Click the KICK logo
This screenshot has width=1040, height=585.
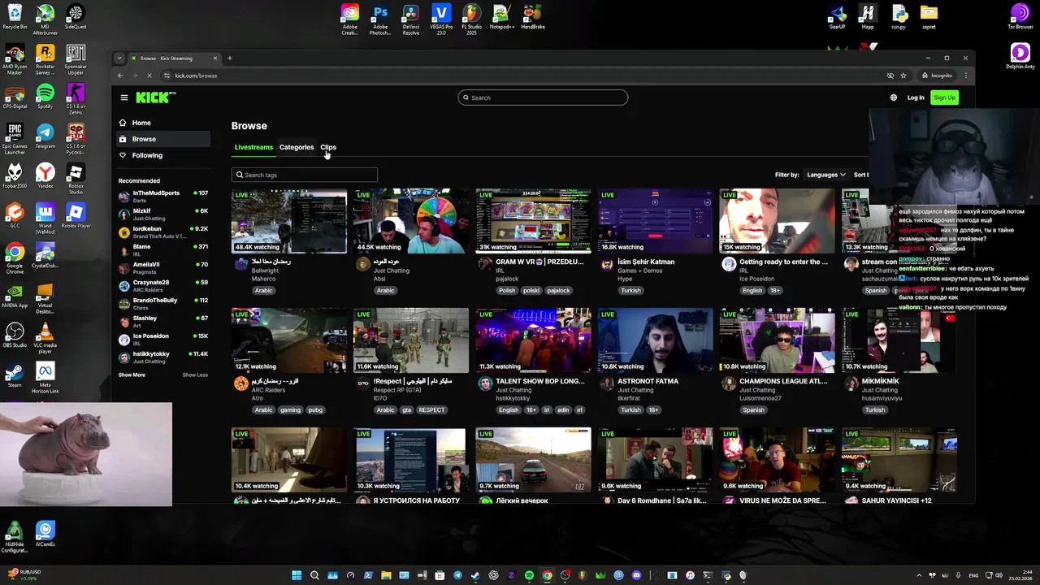point(155,97)
